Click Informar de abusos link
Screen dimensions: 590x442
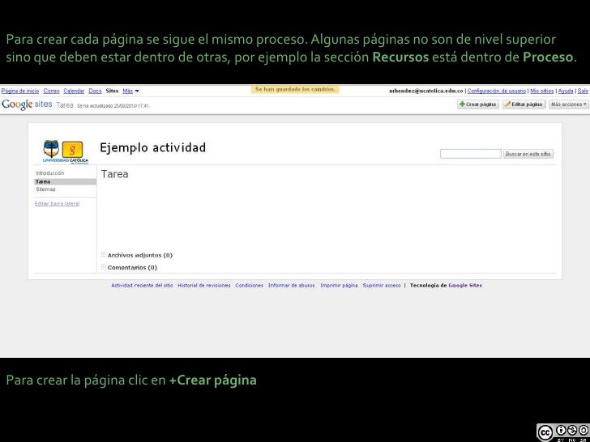[291, 286]
